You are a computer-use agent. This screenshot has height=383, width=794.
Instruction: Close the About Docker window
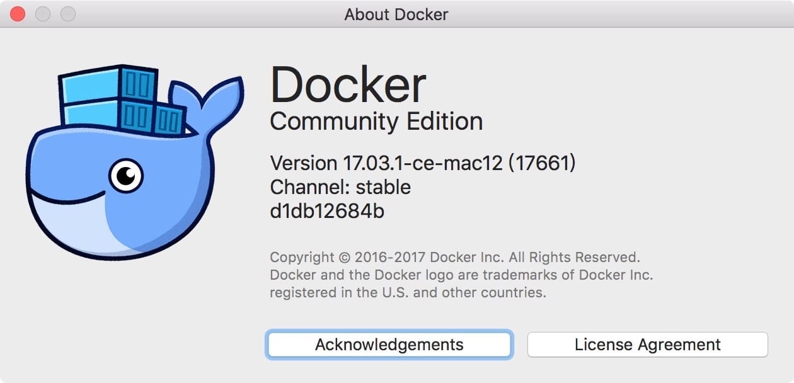coord(18,14)
